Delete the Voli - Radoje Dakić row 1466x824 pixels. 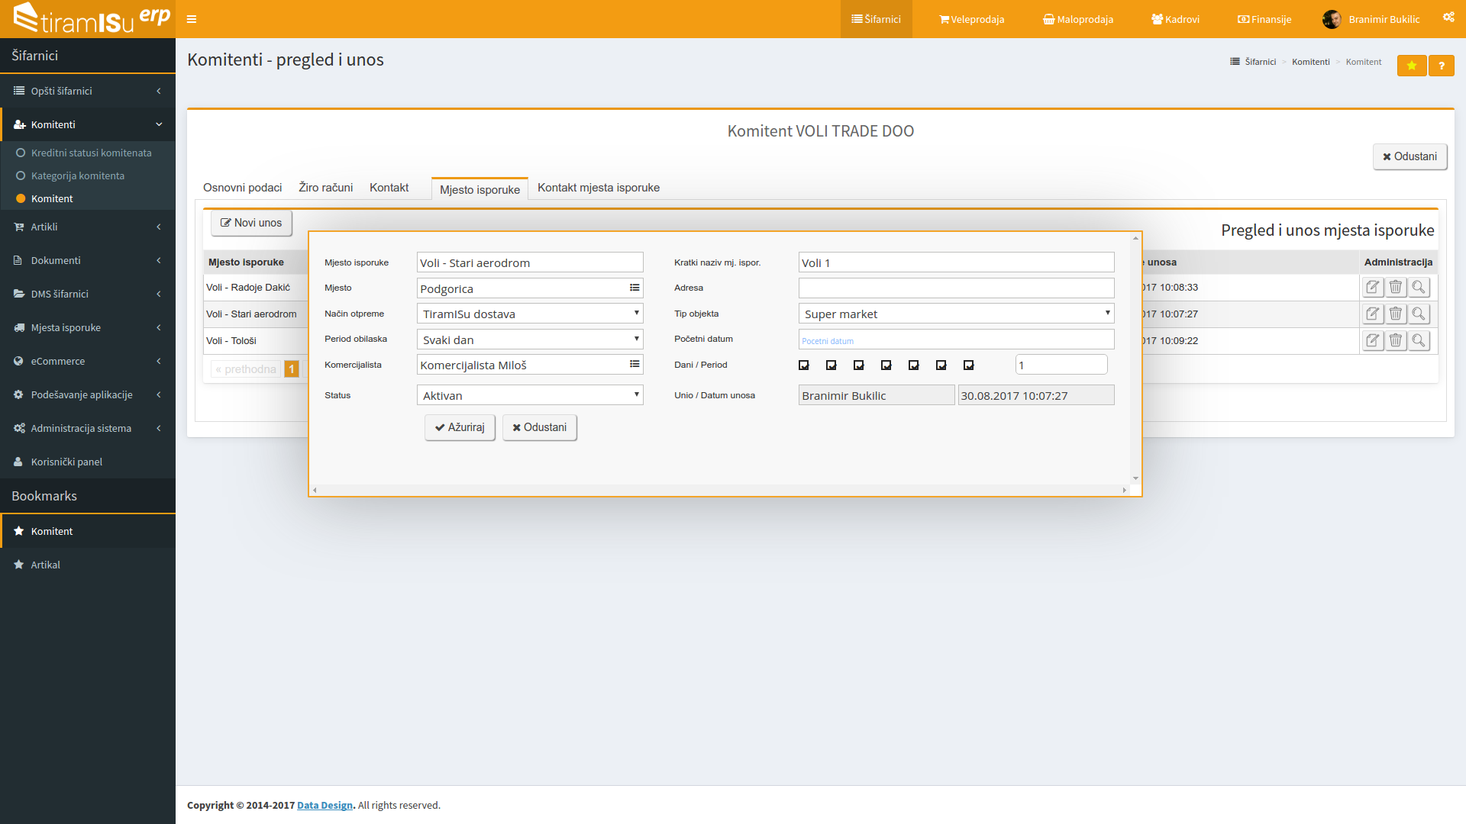[1396, 288]
